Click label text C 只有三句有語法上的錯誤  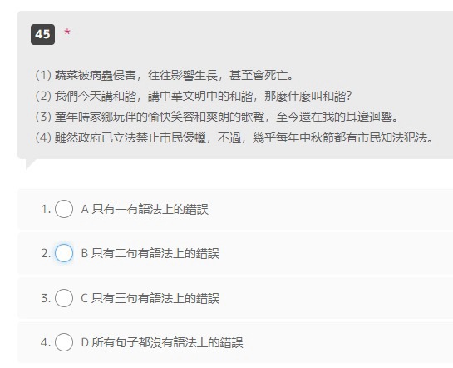(150, 298)
